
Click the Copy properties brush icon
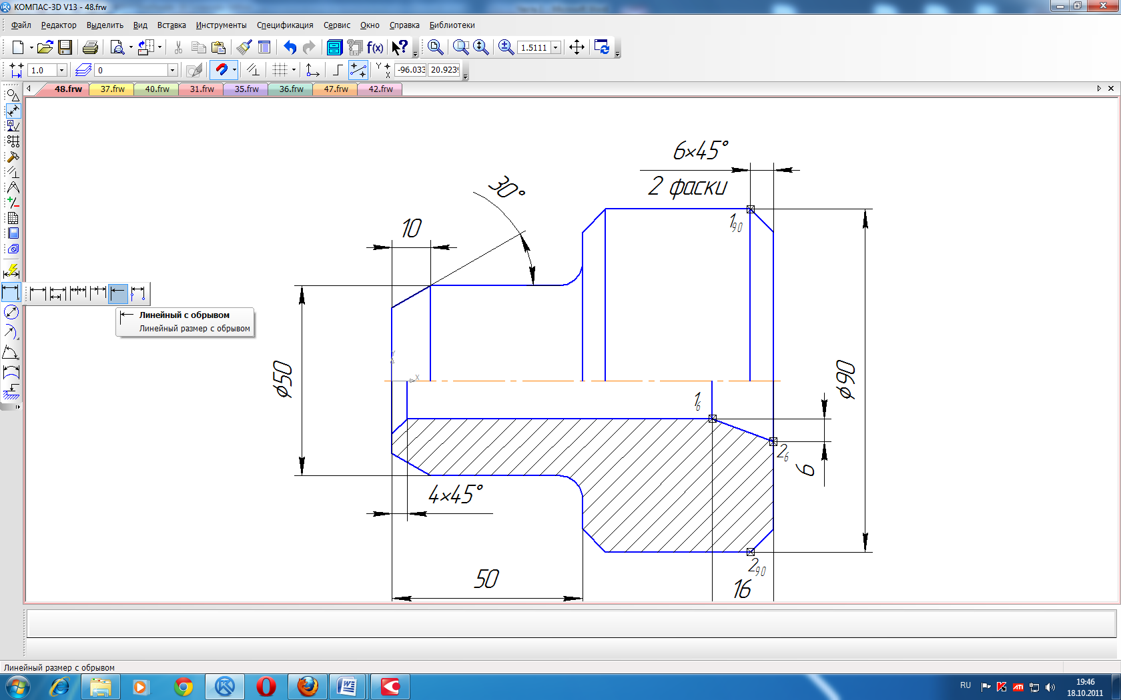click(x=244, y=47)
